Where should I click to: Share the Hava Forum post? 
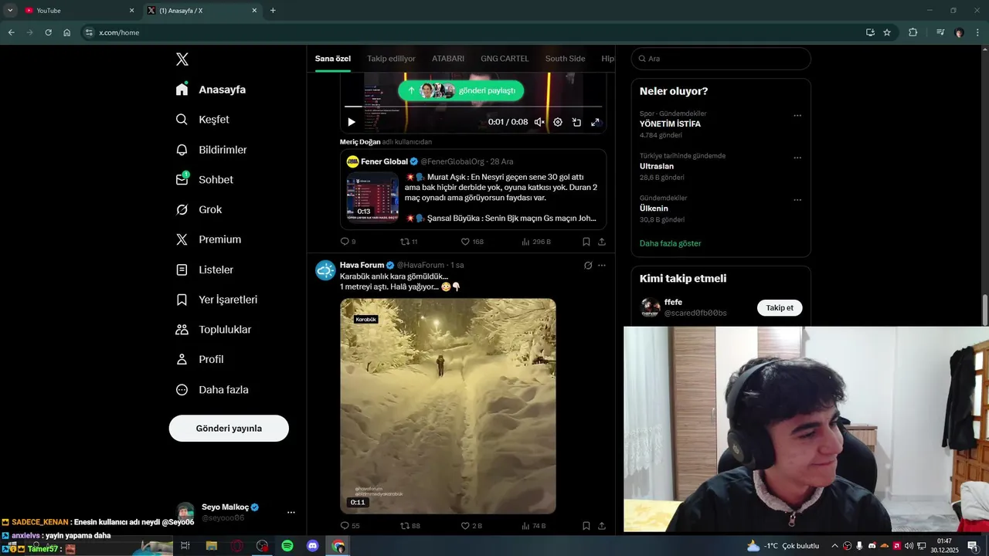coord(602,526)
